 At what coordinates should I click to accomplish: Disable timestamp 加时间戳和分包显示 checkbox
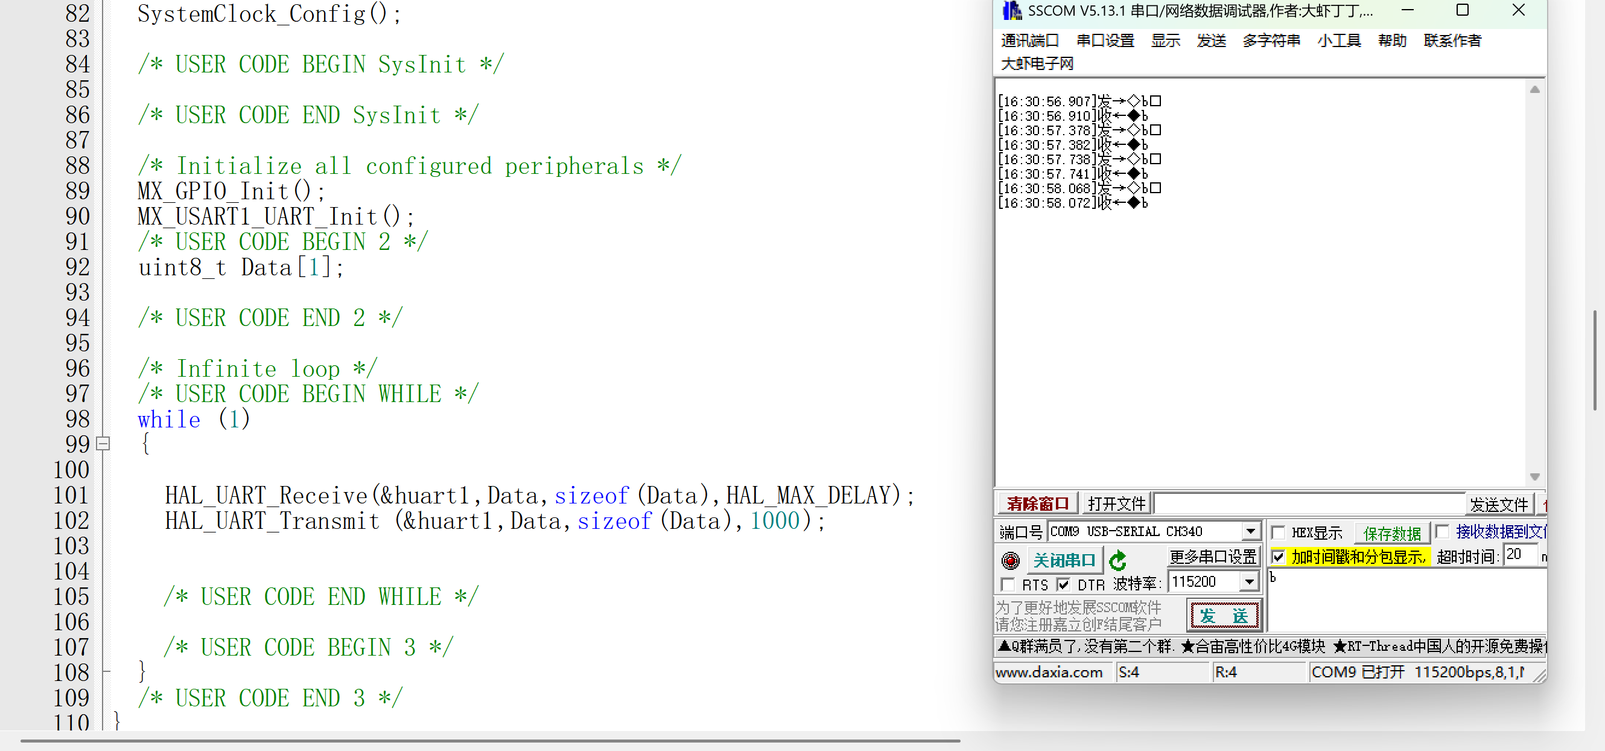tap(1279, 557)
